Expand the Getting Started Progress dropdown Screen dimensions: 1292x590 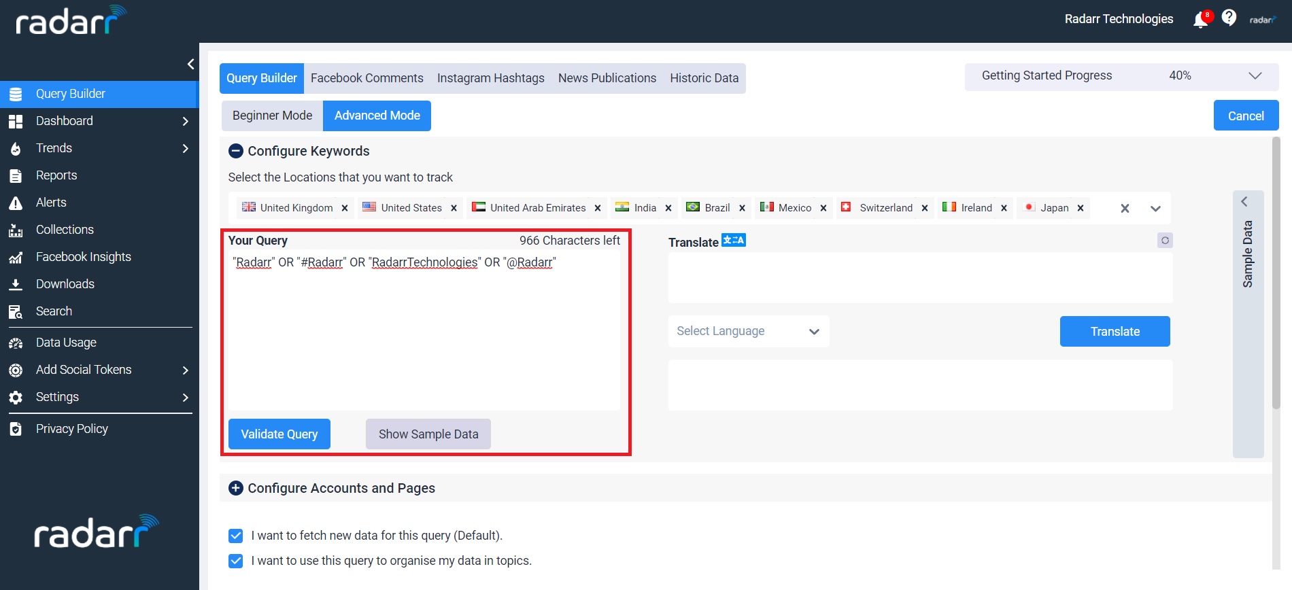point(1255,75)
